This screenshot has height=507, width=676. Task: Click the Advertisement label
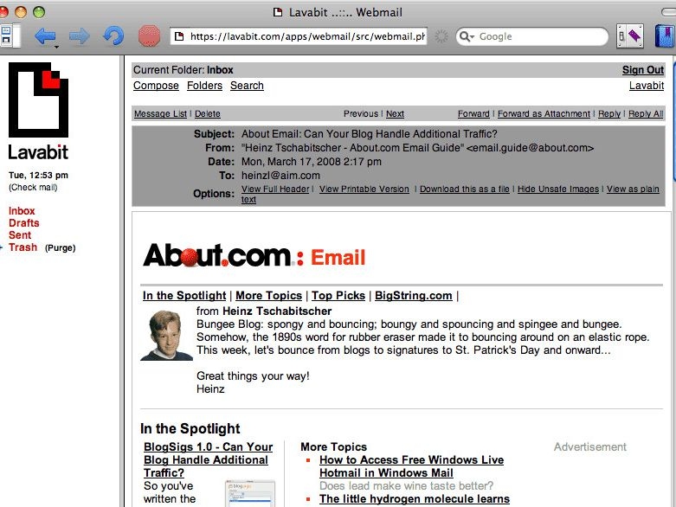pyautogui.click(x=589, y=447)
